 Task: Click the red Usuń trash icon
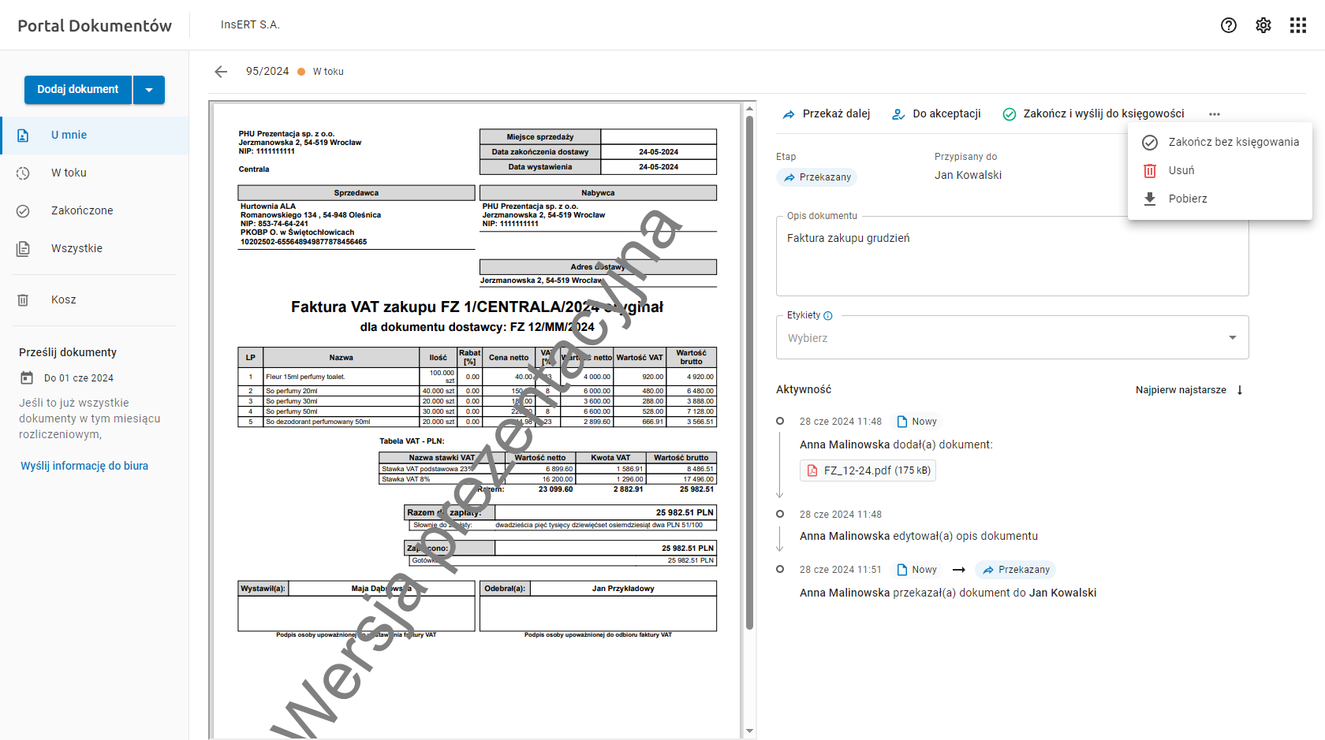point(1150,170)
